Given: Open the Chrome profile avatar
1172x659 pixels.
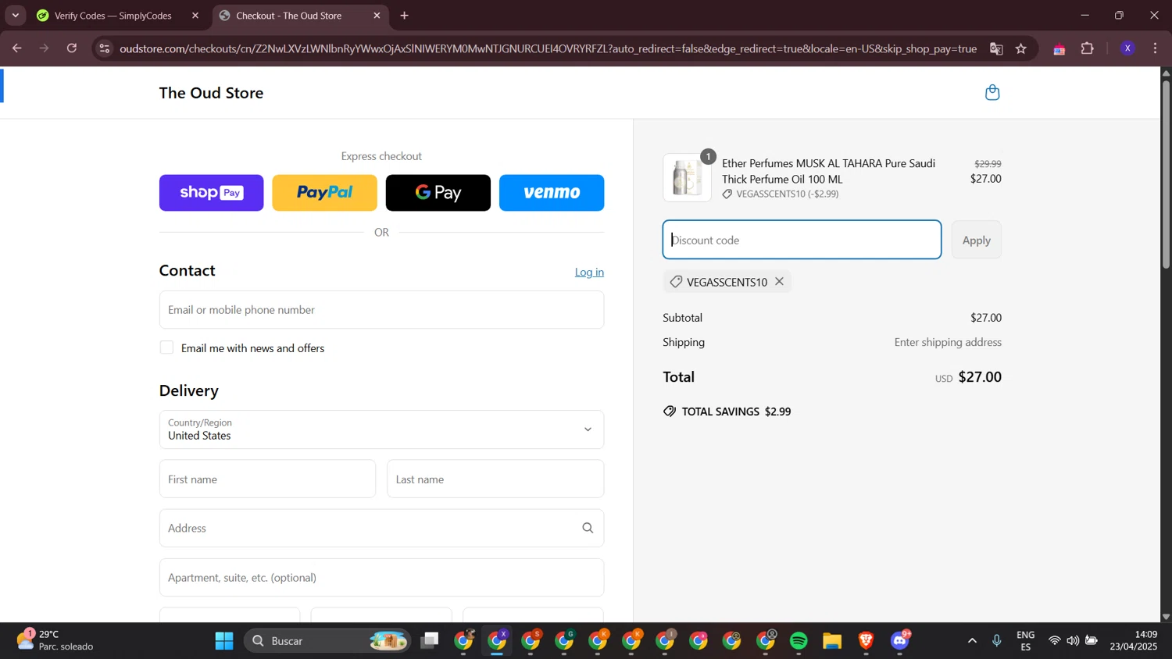Looking at the screenshot, I should click(x=1127, y=48).
